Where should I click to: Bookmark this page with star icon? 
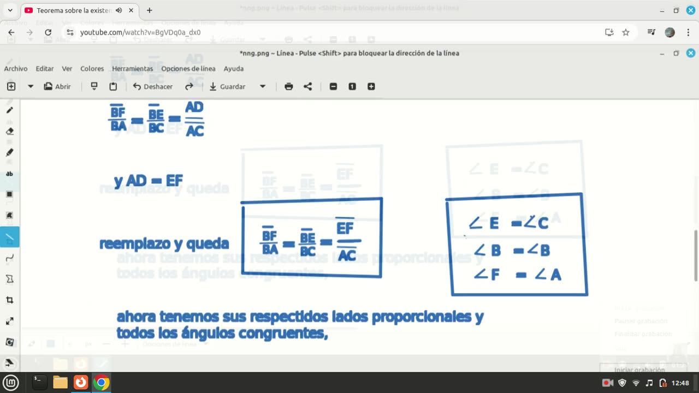point(626,32)
